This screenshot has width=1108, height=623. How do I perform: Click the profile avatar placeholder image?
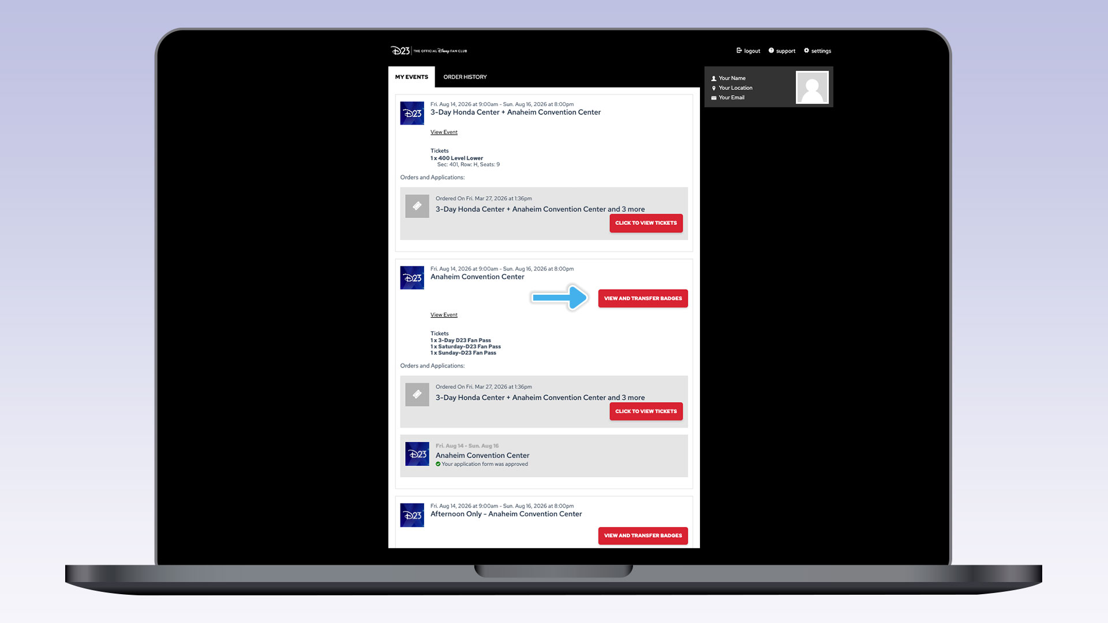pos(812,87)
